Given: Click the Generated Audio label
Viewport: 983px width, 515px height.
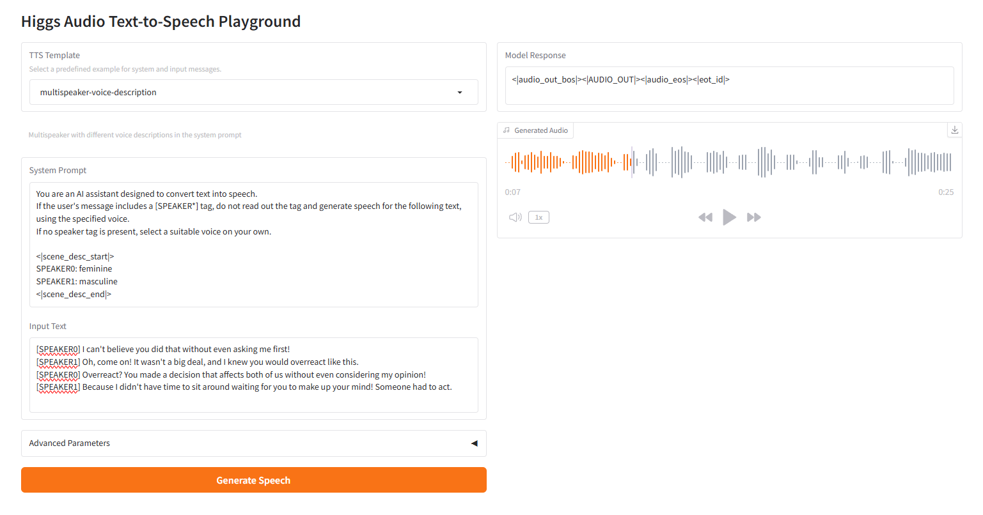Looking at the screenshot, I should 541,130.
